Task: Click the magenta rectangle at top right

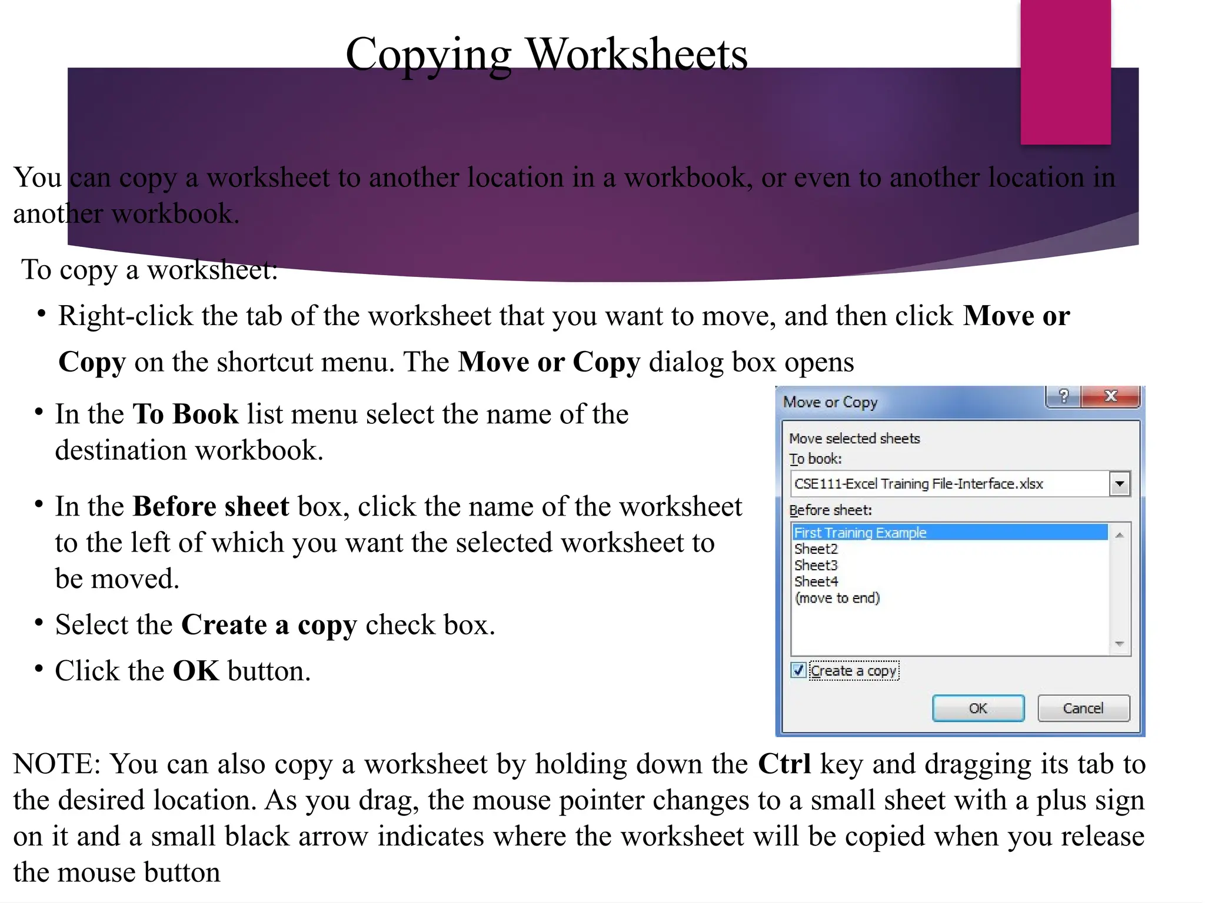Action: [x=1065, y=71]
